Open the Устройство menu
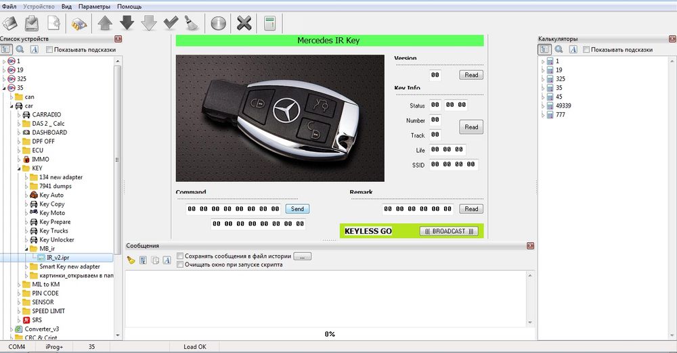Viewport: 677px width, 353px height. 39,7
